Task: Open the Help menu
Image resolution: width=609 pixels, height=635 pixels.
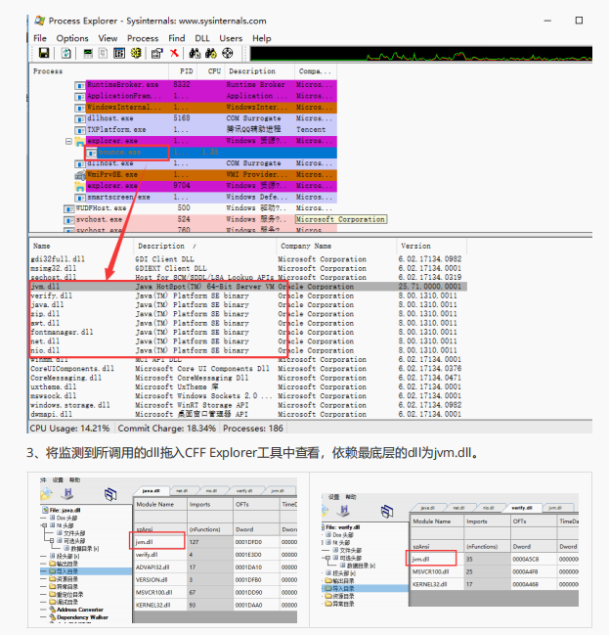Action: 261,38
